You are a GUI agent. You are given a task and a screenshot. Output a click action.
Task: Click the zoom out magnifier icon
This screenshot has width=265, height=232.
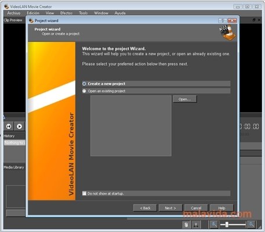click(214, 224)
